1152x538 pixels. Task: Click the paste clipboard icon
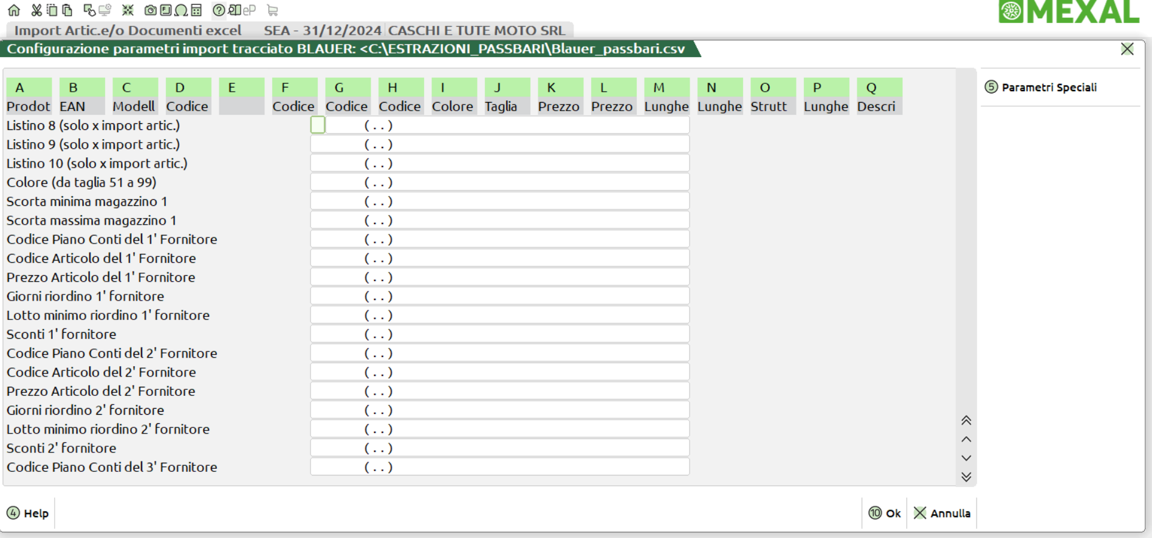tap(67, 10)
